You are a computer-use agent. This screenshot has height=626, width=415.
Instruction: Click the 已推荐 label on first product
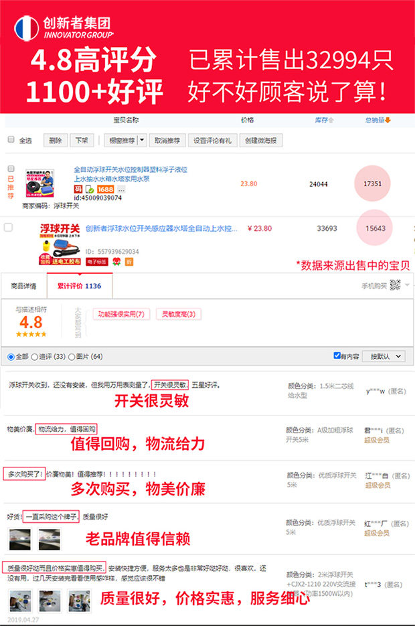[11, 187]
